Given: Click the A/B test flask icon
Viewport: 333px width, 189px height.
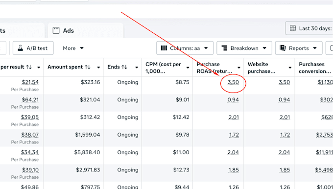Looking at the screenshot, I should pos(21,48).
